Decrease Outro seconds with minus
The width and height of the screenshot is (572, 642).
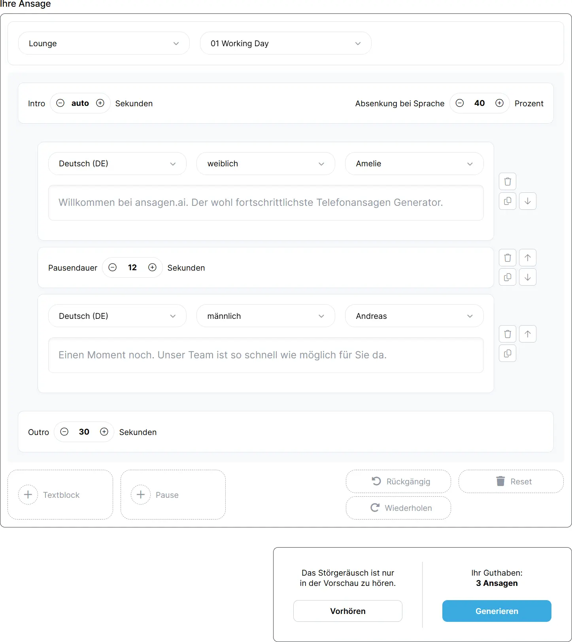click(64, 432)
